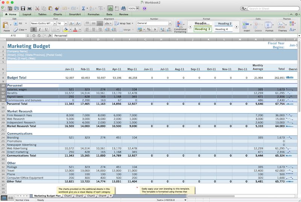Image resolution: width=301 pixels, height=202 pixels.
Task: Open theme colors dropdown
Action: click(x=292, y=23)
